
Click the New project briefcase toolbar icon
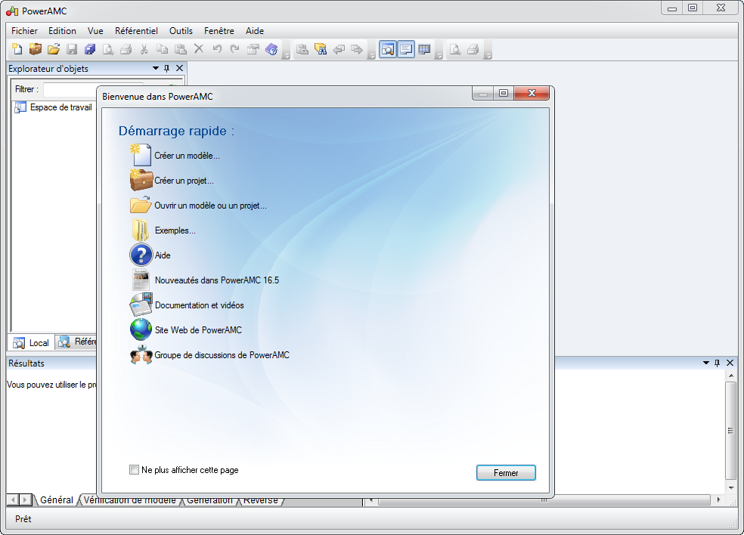click(36, 49)
